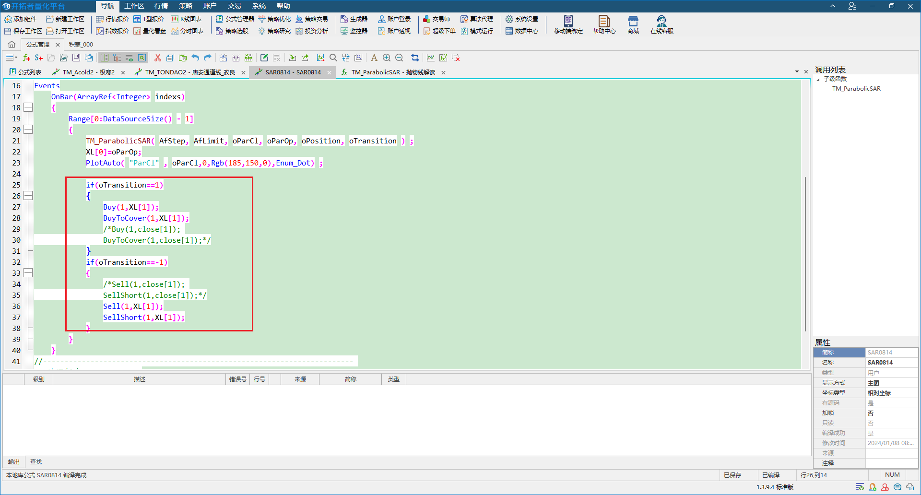Screen dimensions: 921x495
Task: Open the 帮助 menu
Action: point(283,6)
